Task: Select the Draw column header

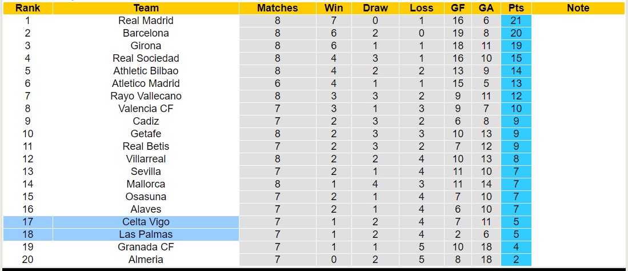Action: (375, 8)
